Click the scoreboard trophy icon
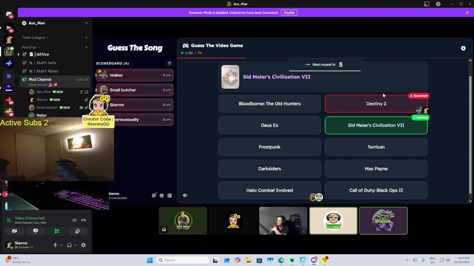474x266 pixels. (170, 63)
